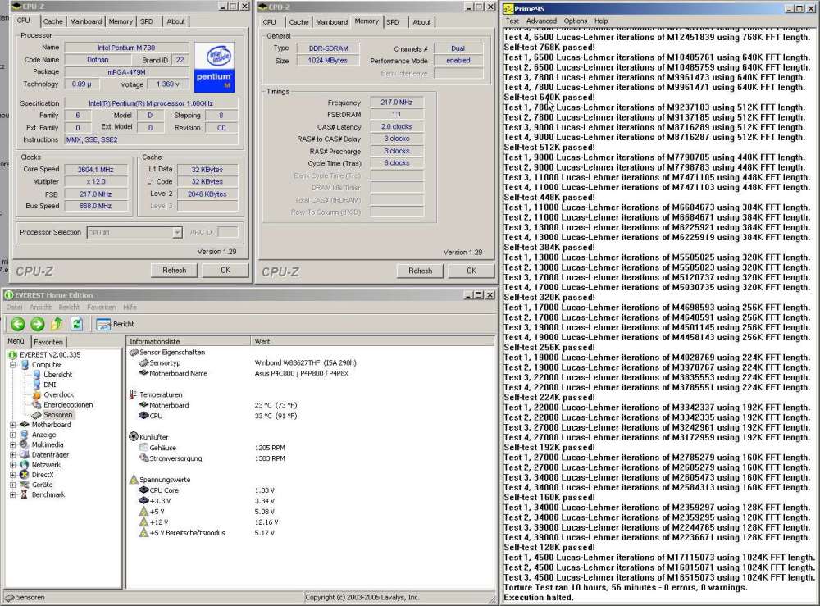Expand the DirectX tree node
This screenshot has width=820, height=606.
point(12,475)
